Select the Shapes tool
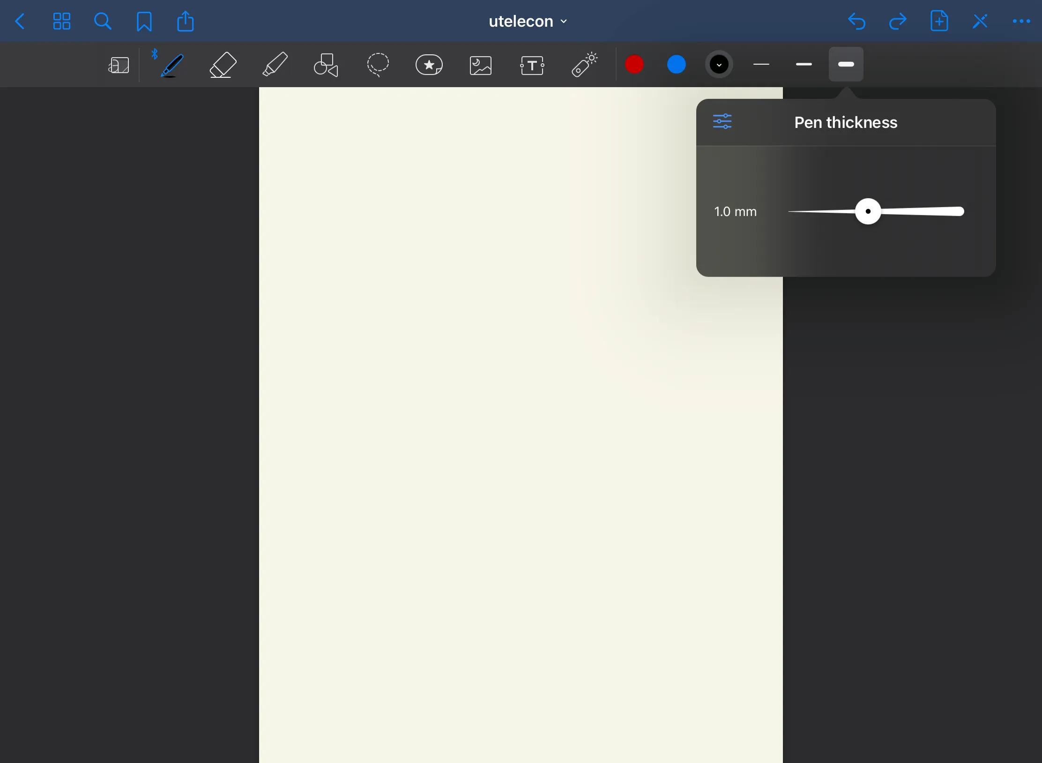This screenshot has height=763, width=1042. (326, 65)
